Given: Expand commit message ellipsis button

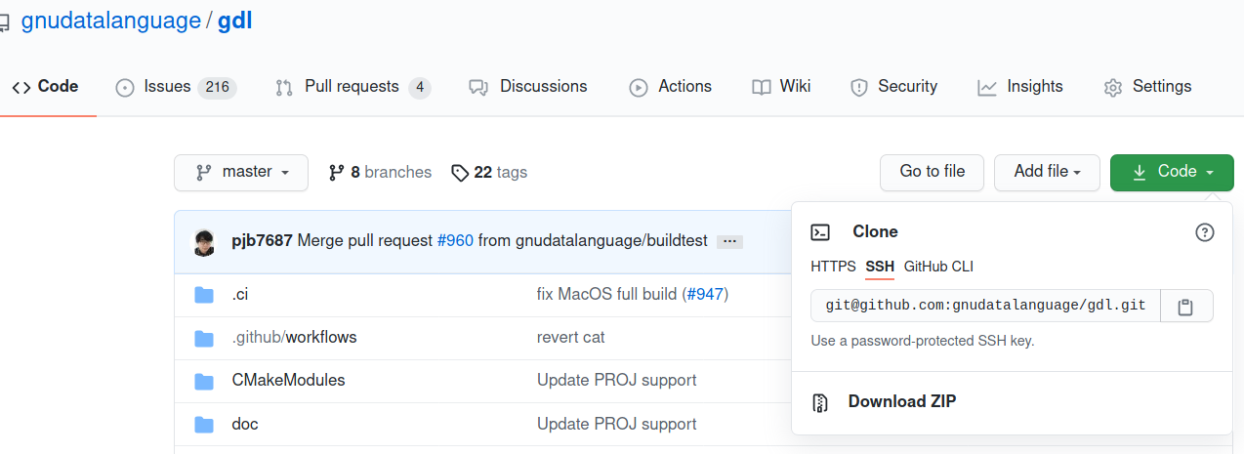Looking at the screenshot, I should point(729,241).
